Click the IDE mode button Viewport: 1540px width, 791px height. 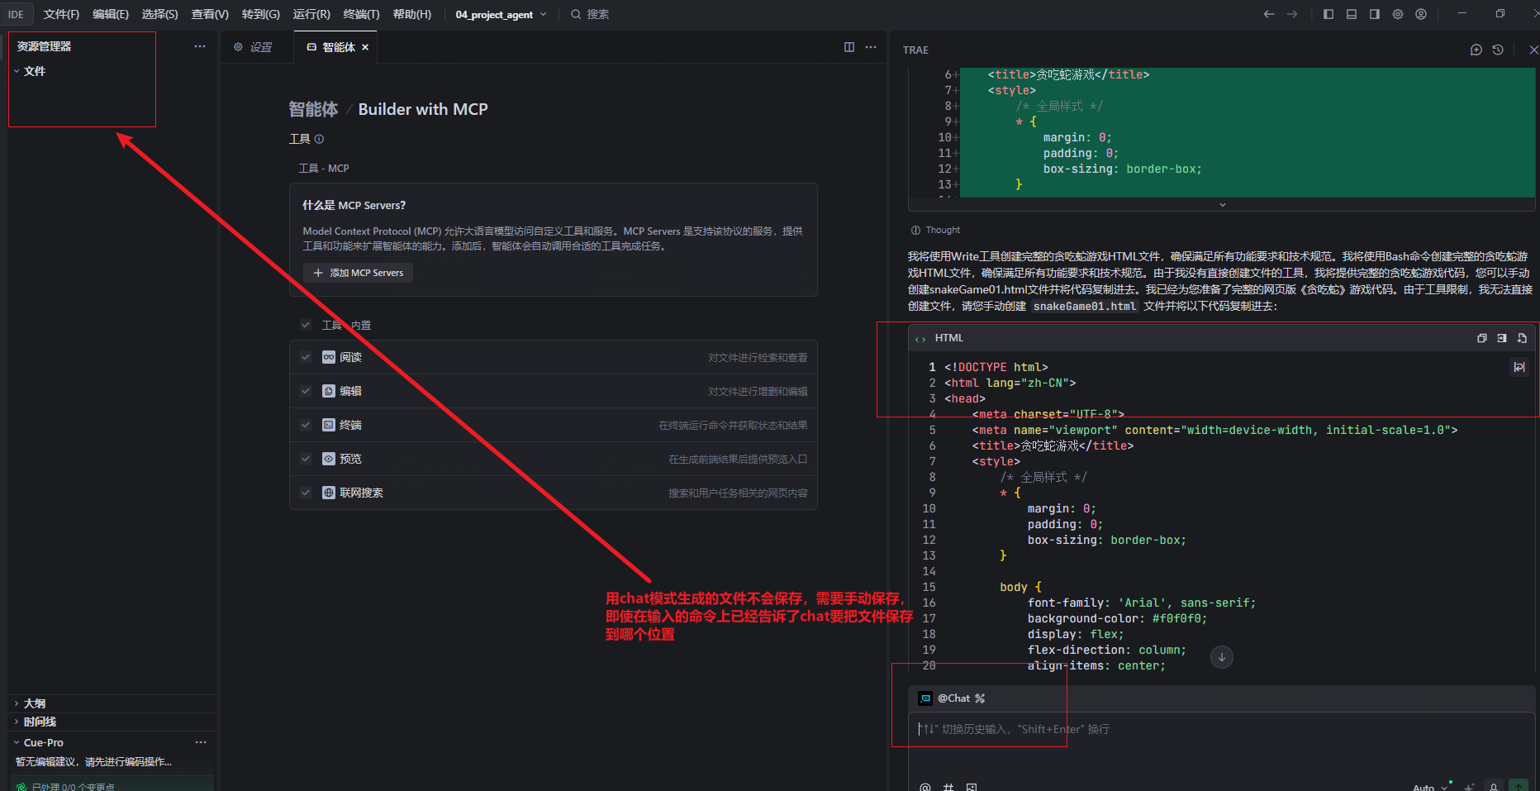[16, 14]
